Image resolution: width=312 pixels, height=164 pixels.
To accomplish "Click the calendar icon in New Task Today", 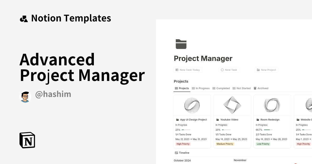I will 177,70.
